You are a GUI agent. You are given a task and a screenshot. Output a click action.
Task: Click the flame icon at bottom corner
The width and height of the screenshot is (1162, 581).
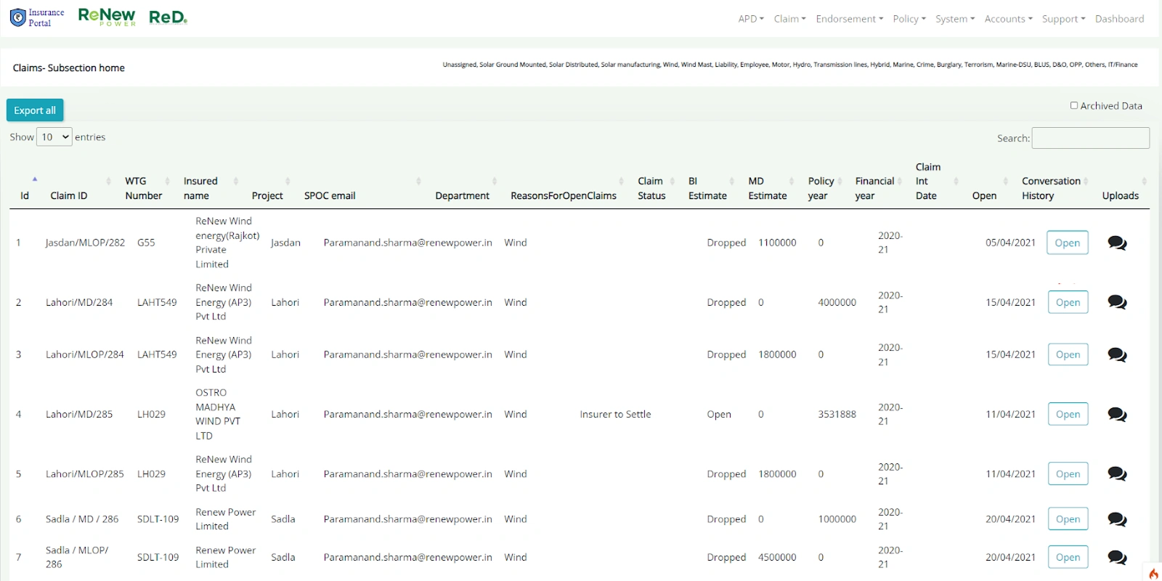tap(1153, 573)
